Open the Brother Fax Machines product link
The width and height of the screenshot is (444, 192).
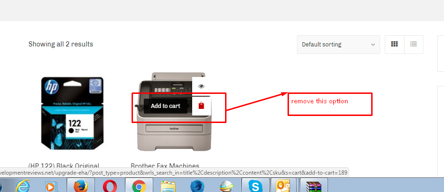click(165, 166)
